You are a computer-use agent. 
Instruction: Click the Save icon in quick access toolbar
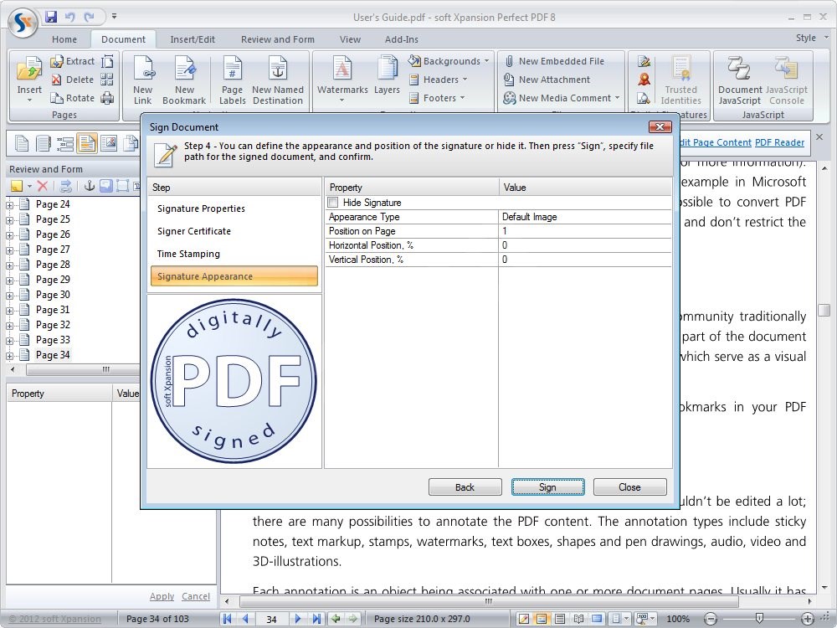pos(51,17)
